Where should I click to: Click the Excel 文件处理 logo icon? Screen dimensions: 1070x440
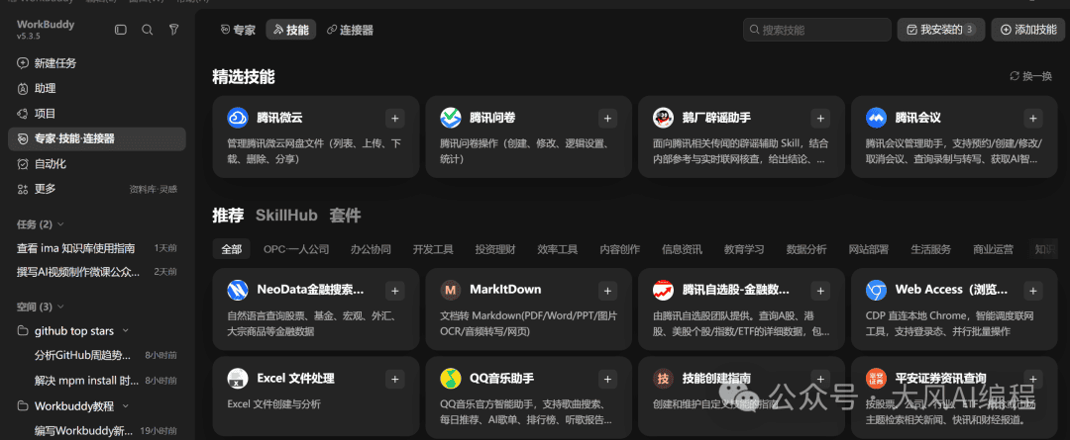pos(238,379)
